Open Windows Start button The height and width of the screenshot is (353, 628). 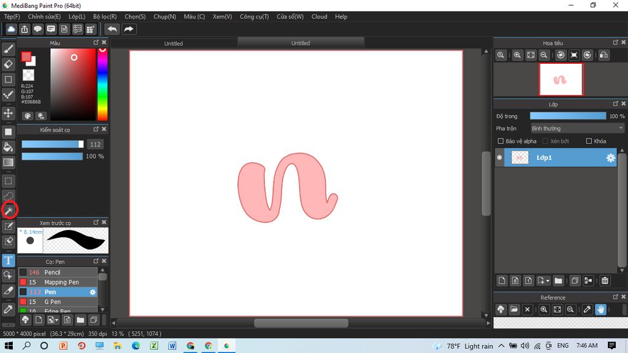coord(9,346)
